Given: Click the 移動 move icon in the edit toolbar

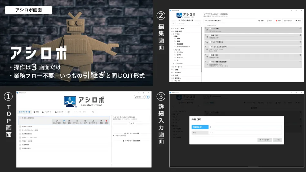Looking at the screenshot, I should 261,21.
